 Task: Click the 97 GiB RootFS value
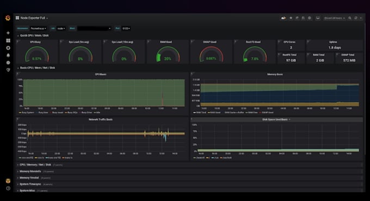coord(291,60)
